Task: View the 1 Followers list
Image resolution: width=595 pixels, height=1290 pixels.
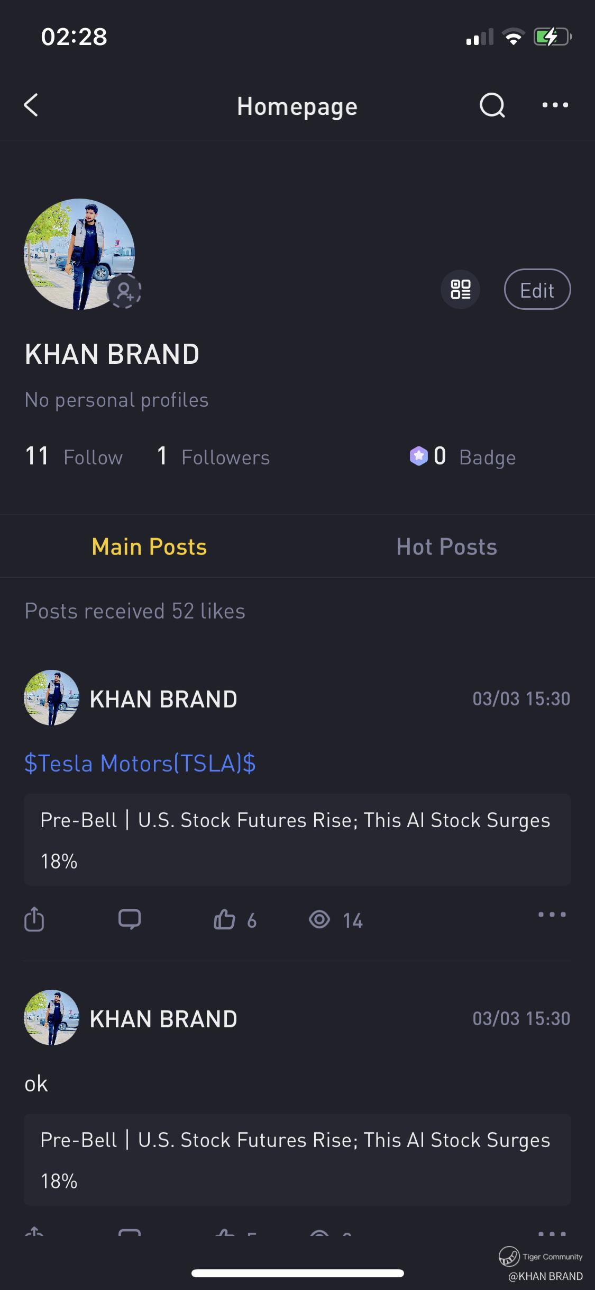Action: [213, 456]
